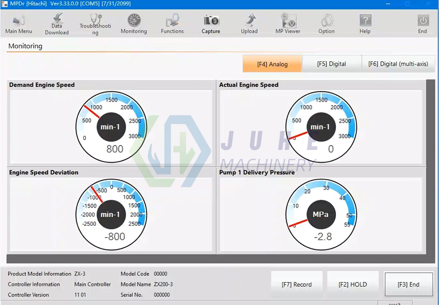Image resolution: width=439 pixels, height=305 pixels.
Task: Stay on the [F4] Analog tab
Action: (272, 64)
